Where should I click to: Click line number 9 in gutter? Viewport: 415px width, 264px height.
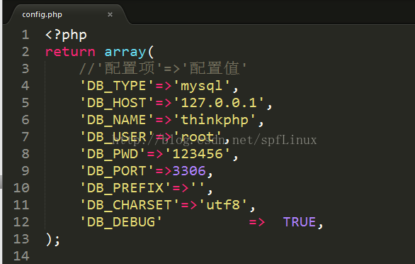[25, 171]
